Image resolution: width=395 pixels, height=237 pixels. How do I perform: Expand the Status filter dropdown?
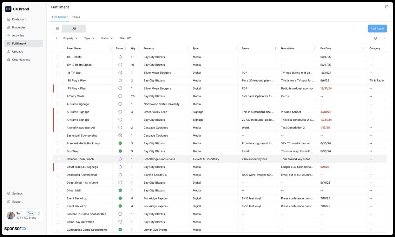tap(107, 38)
